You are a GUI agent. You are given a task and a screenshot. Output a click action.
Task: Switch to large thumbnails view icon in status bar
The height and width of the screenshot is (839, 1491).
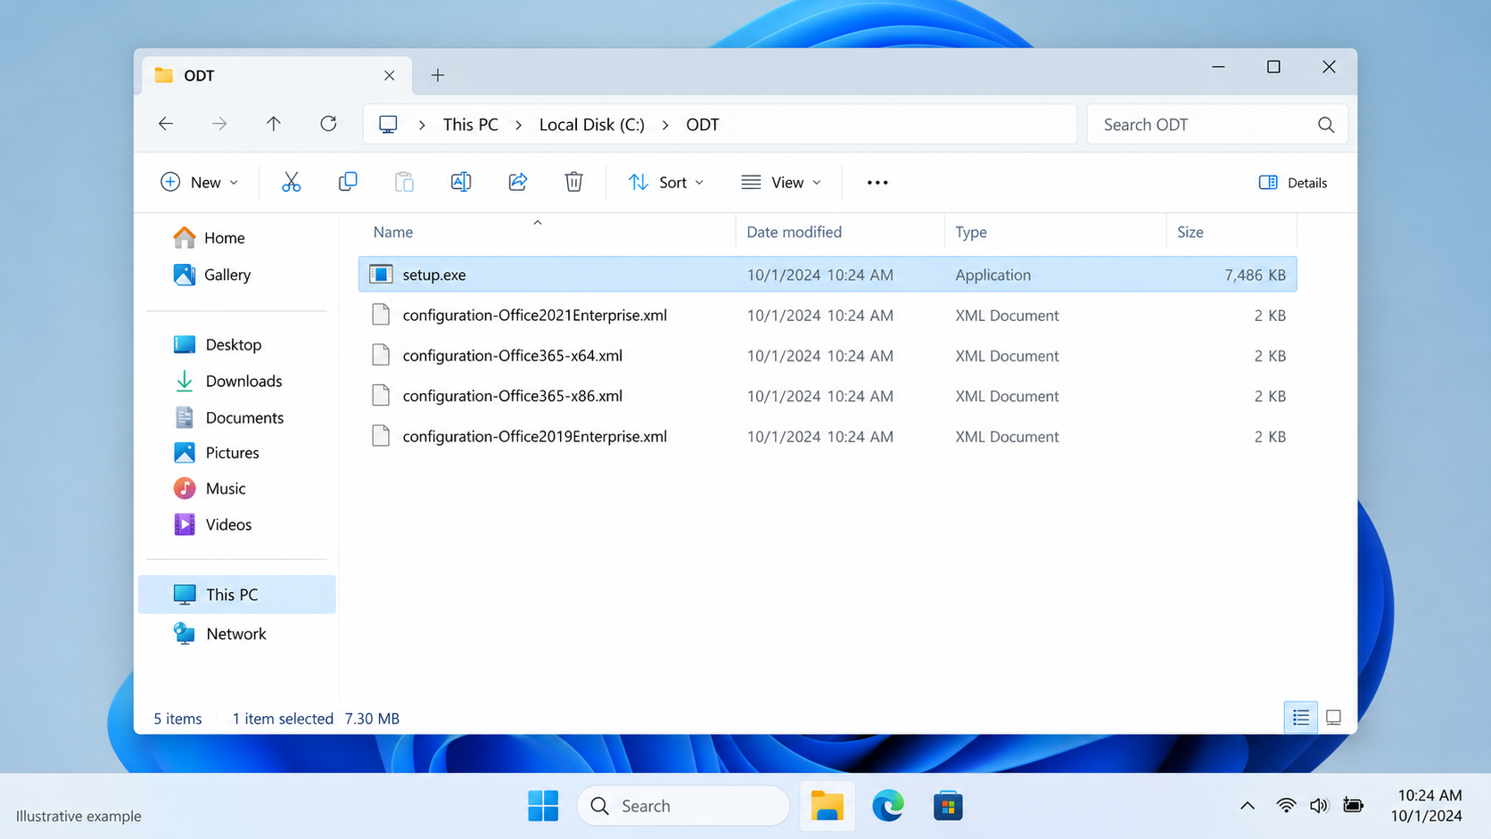pos(1333,718)
